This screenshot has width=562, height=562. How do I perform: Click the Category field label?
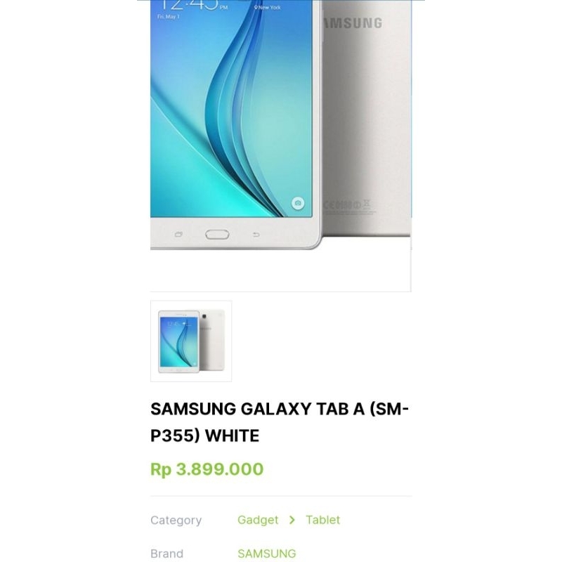click(x=176, y=520)
